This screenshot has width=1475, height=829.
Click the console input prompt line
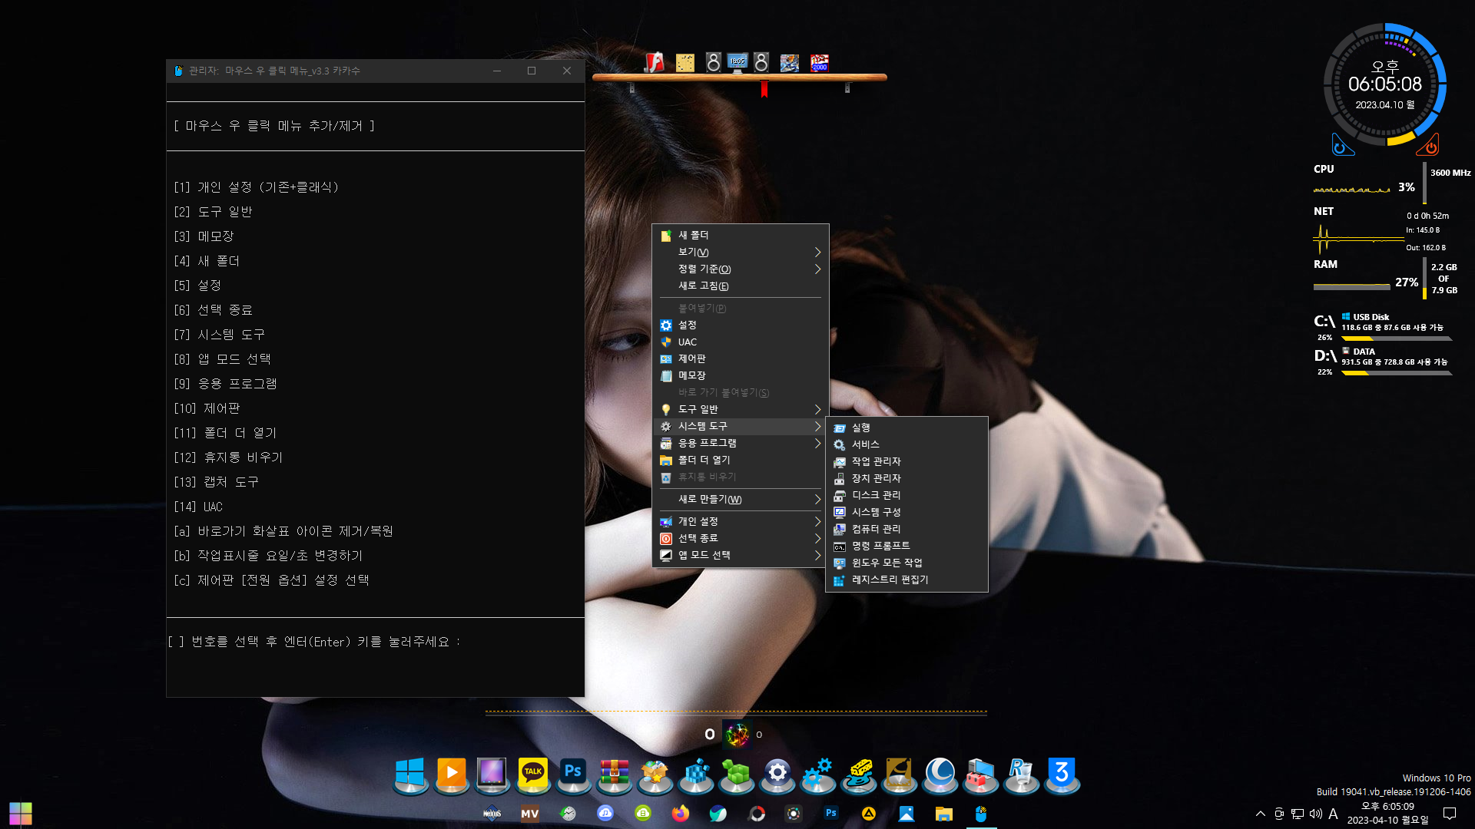(x=314, y=642)
